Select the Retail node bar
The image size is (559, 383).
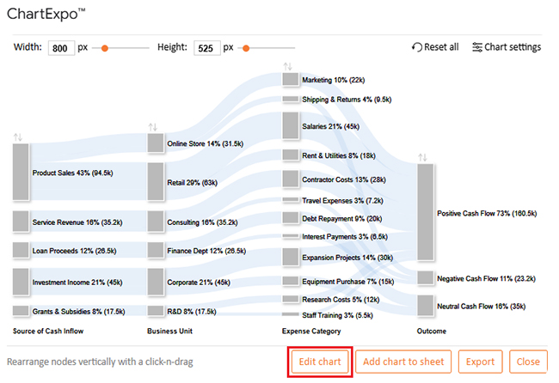pos(155,182)
